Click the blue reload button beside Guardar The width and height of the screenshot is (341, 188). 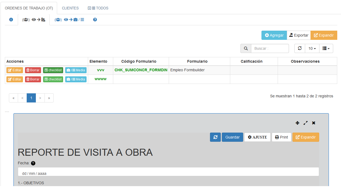pyautogui.click(x=215, y=137)
